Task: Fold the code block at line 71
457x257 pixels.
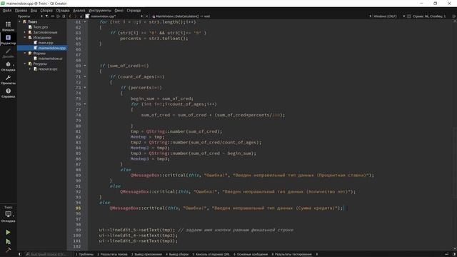Action: coord(85,76)
